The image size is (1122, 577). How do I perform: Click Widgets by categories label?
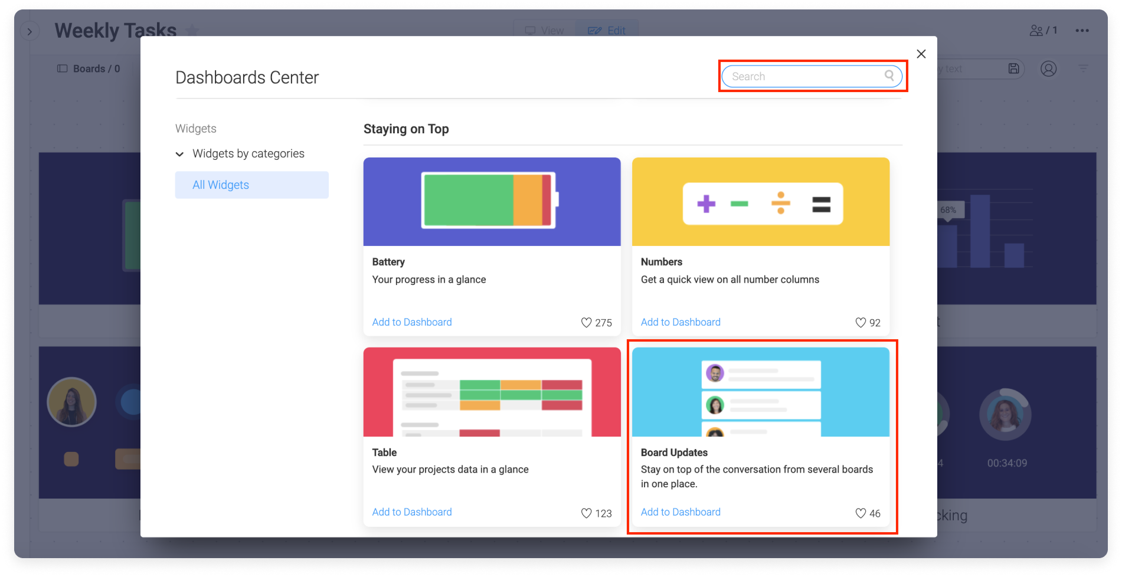pos(248,153)
